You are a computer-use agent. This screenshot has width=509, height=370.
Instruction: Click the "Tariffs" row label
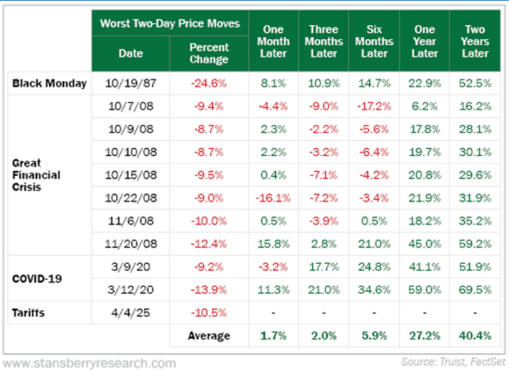pos(29,313)
